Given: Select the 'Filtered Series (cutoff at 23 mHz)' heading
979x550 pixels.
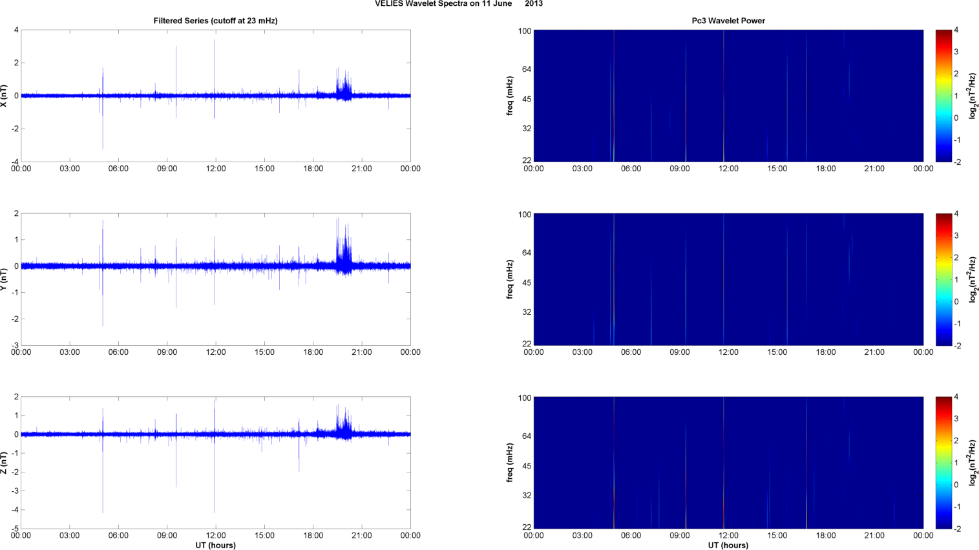Looking at the screenshot, I should point(215,21).
